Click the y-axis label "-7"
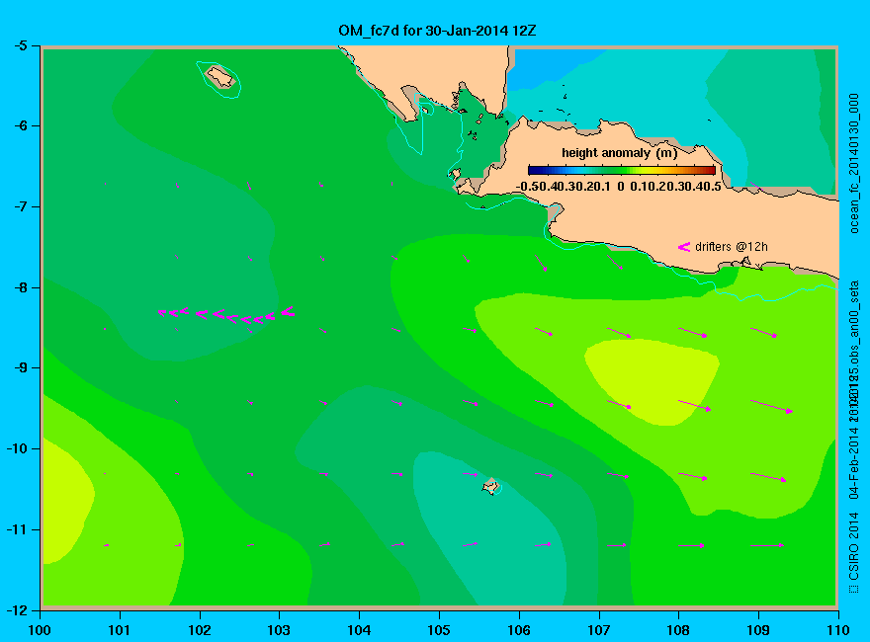 tap(20, 206)
